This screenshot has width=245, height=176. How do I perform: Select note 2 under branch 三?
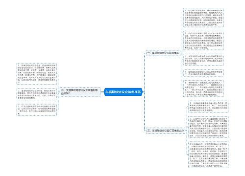(x=208, y=127)
